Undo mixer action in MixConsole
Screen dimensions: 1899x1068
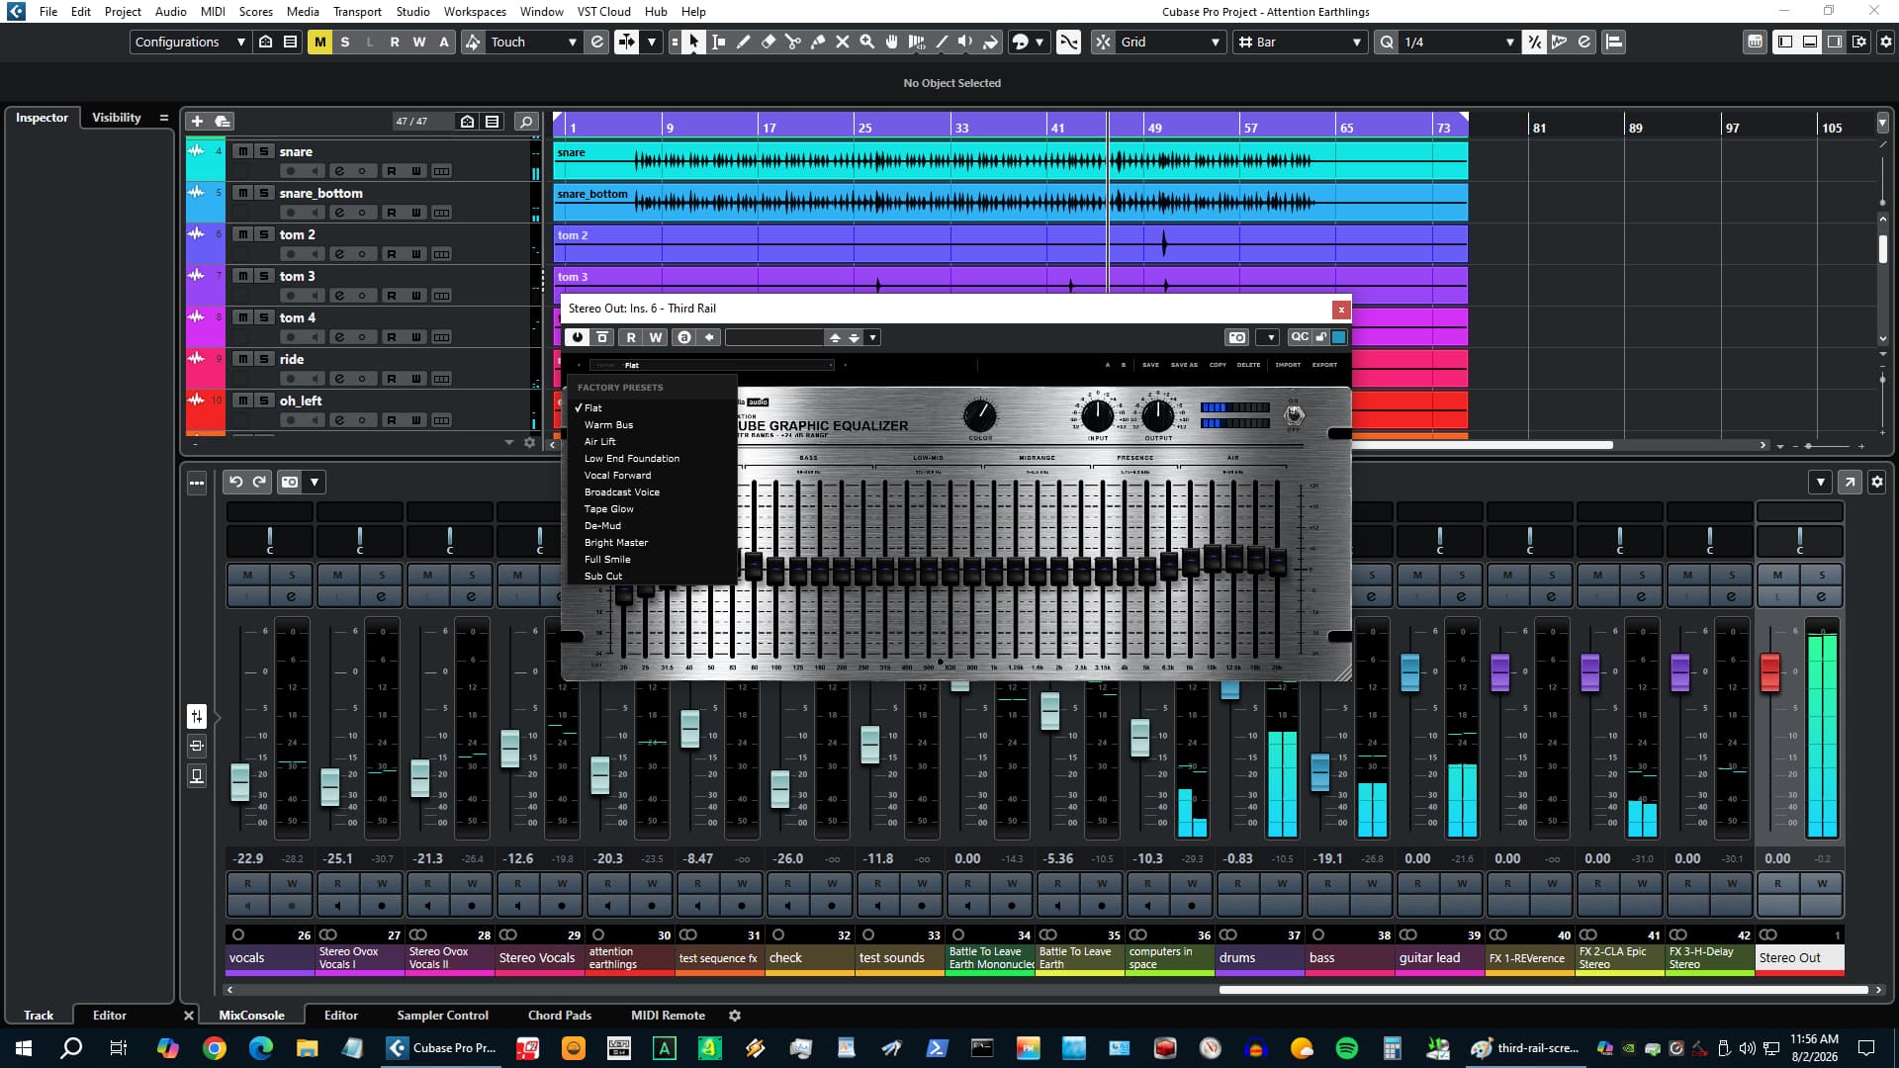coord(235,482)
